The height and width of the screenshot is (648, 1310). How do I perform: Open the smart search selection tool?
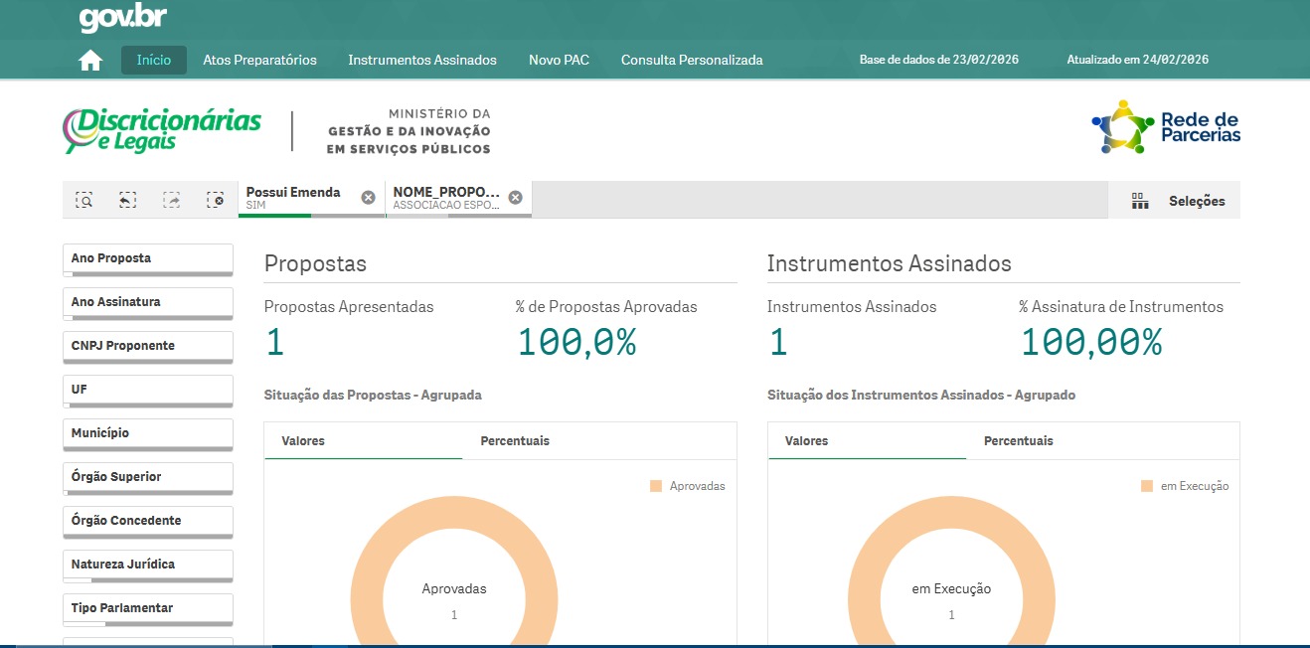tap(84, 200)
